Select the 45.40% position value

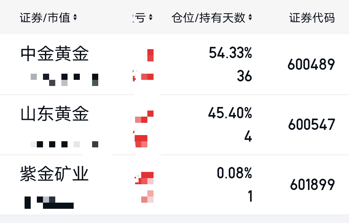tap(230, 113)
